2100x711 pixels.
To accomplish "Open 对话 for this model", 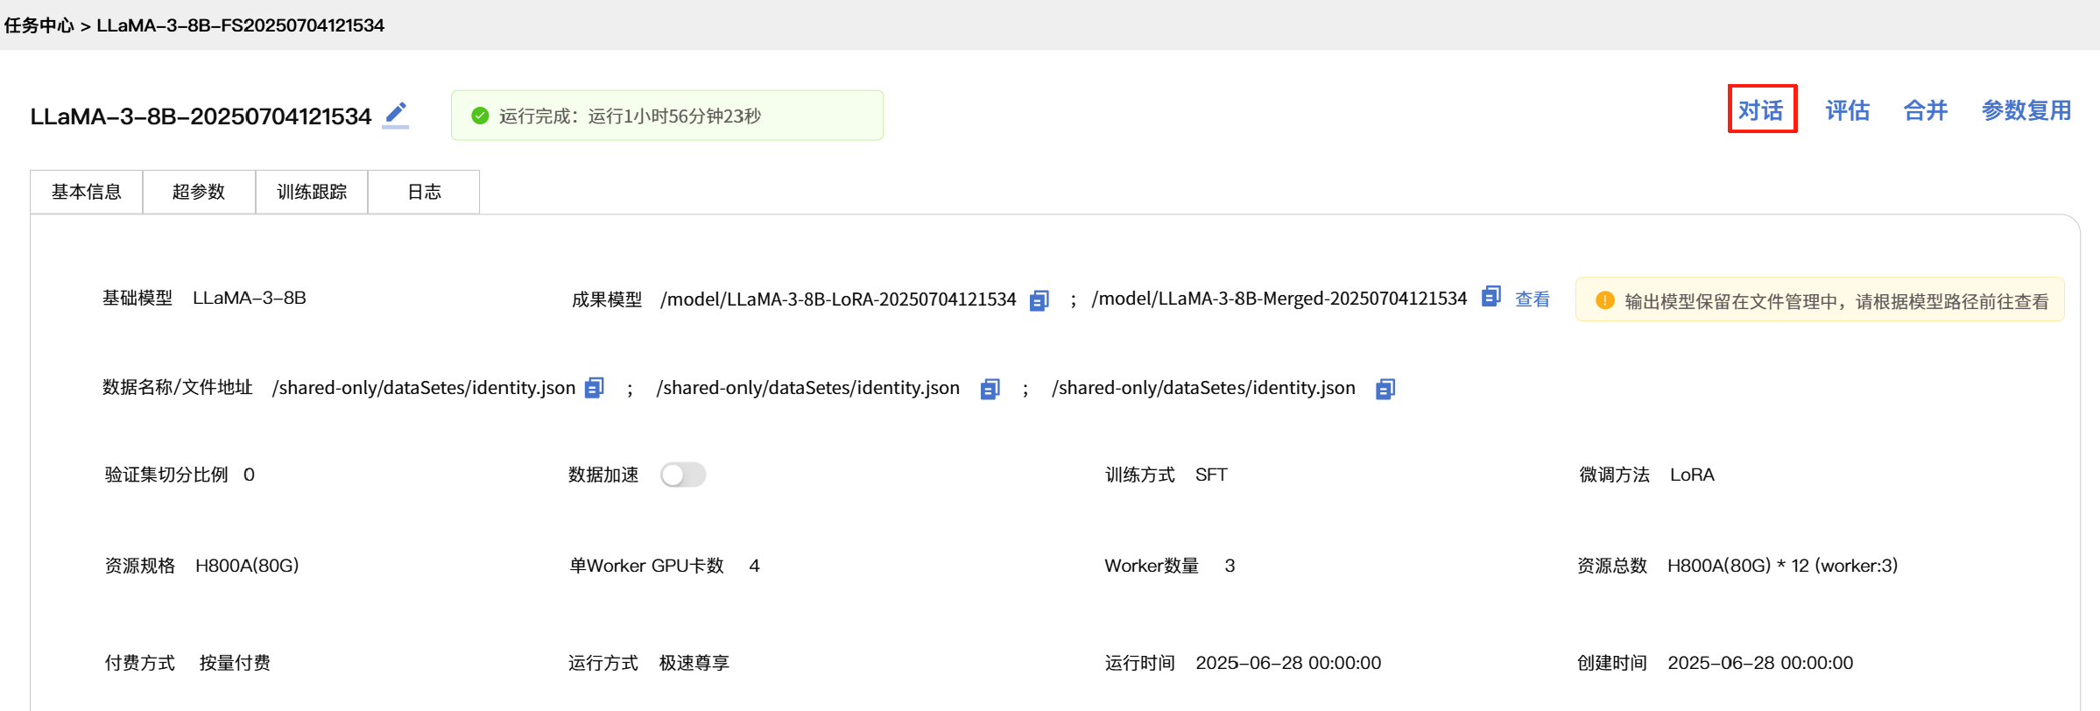I will click(1761, 110).
